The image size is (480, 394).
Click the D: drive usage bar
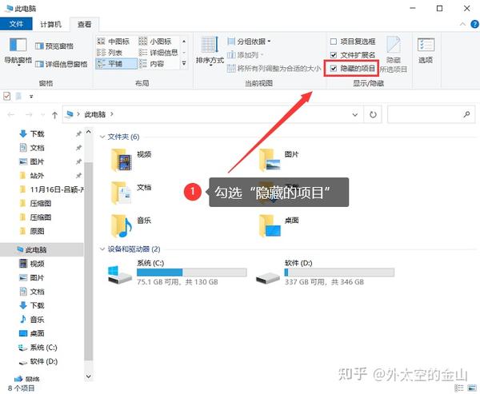(339, 273)
